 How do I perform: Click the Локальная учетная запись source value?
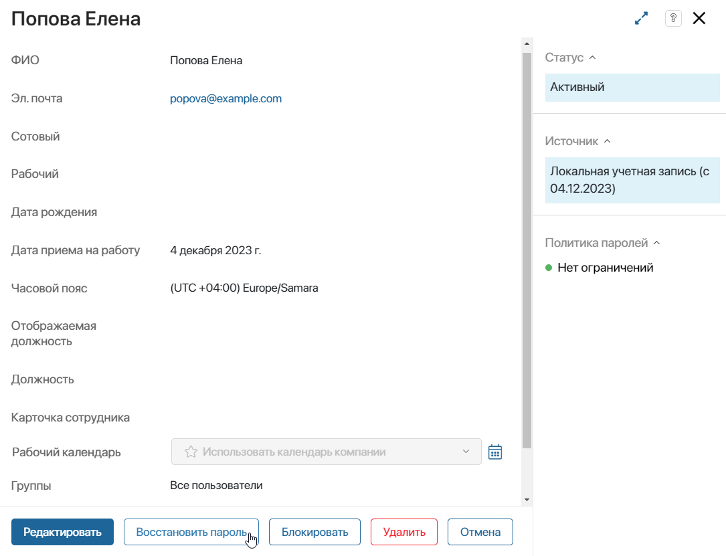tap(632, 180)
